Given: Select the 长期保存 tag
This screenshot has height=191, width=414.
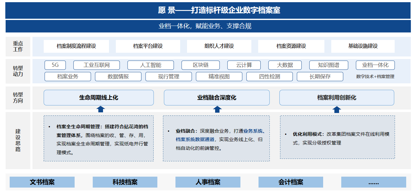Looking at the screenshot, I should 320,76.
